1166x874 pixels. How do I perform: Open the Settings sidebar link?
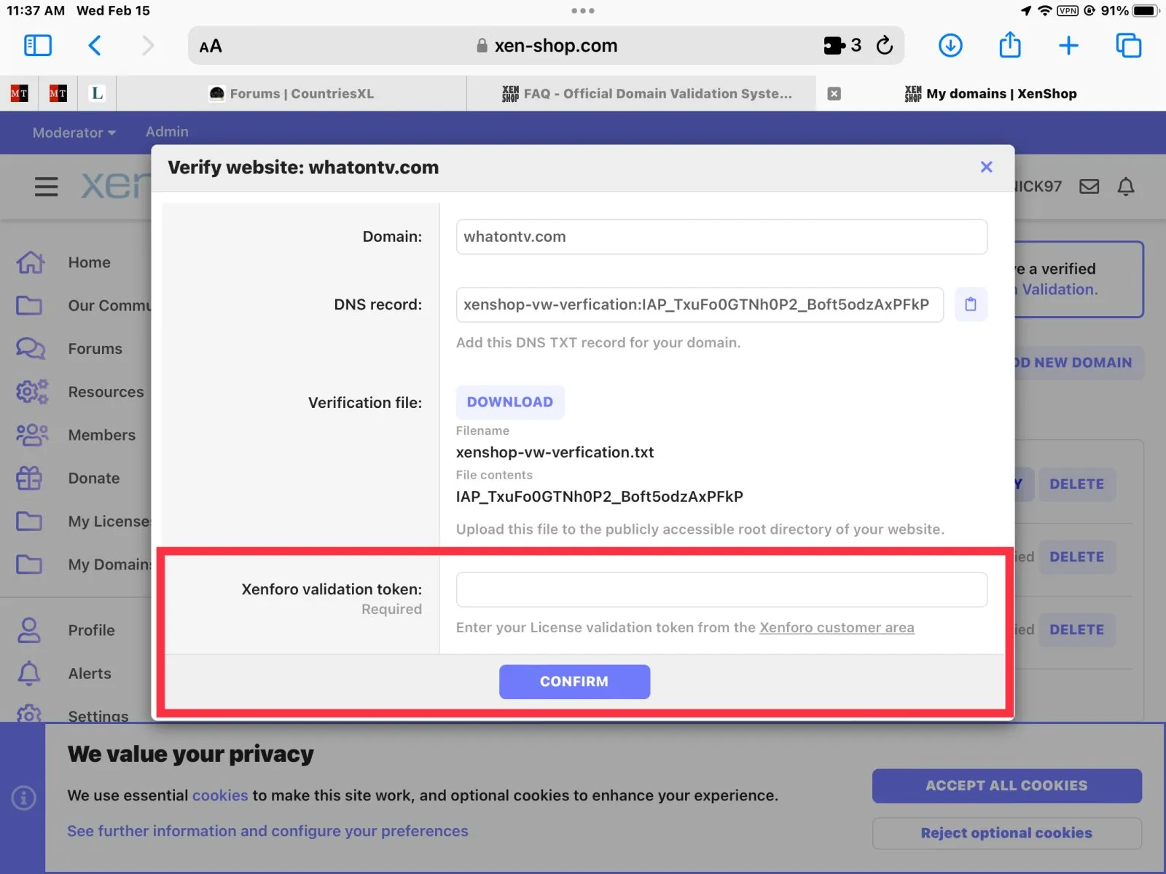coord(98,715)
